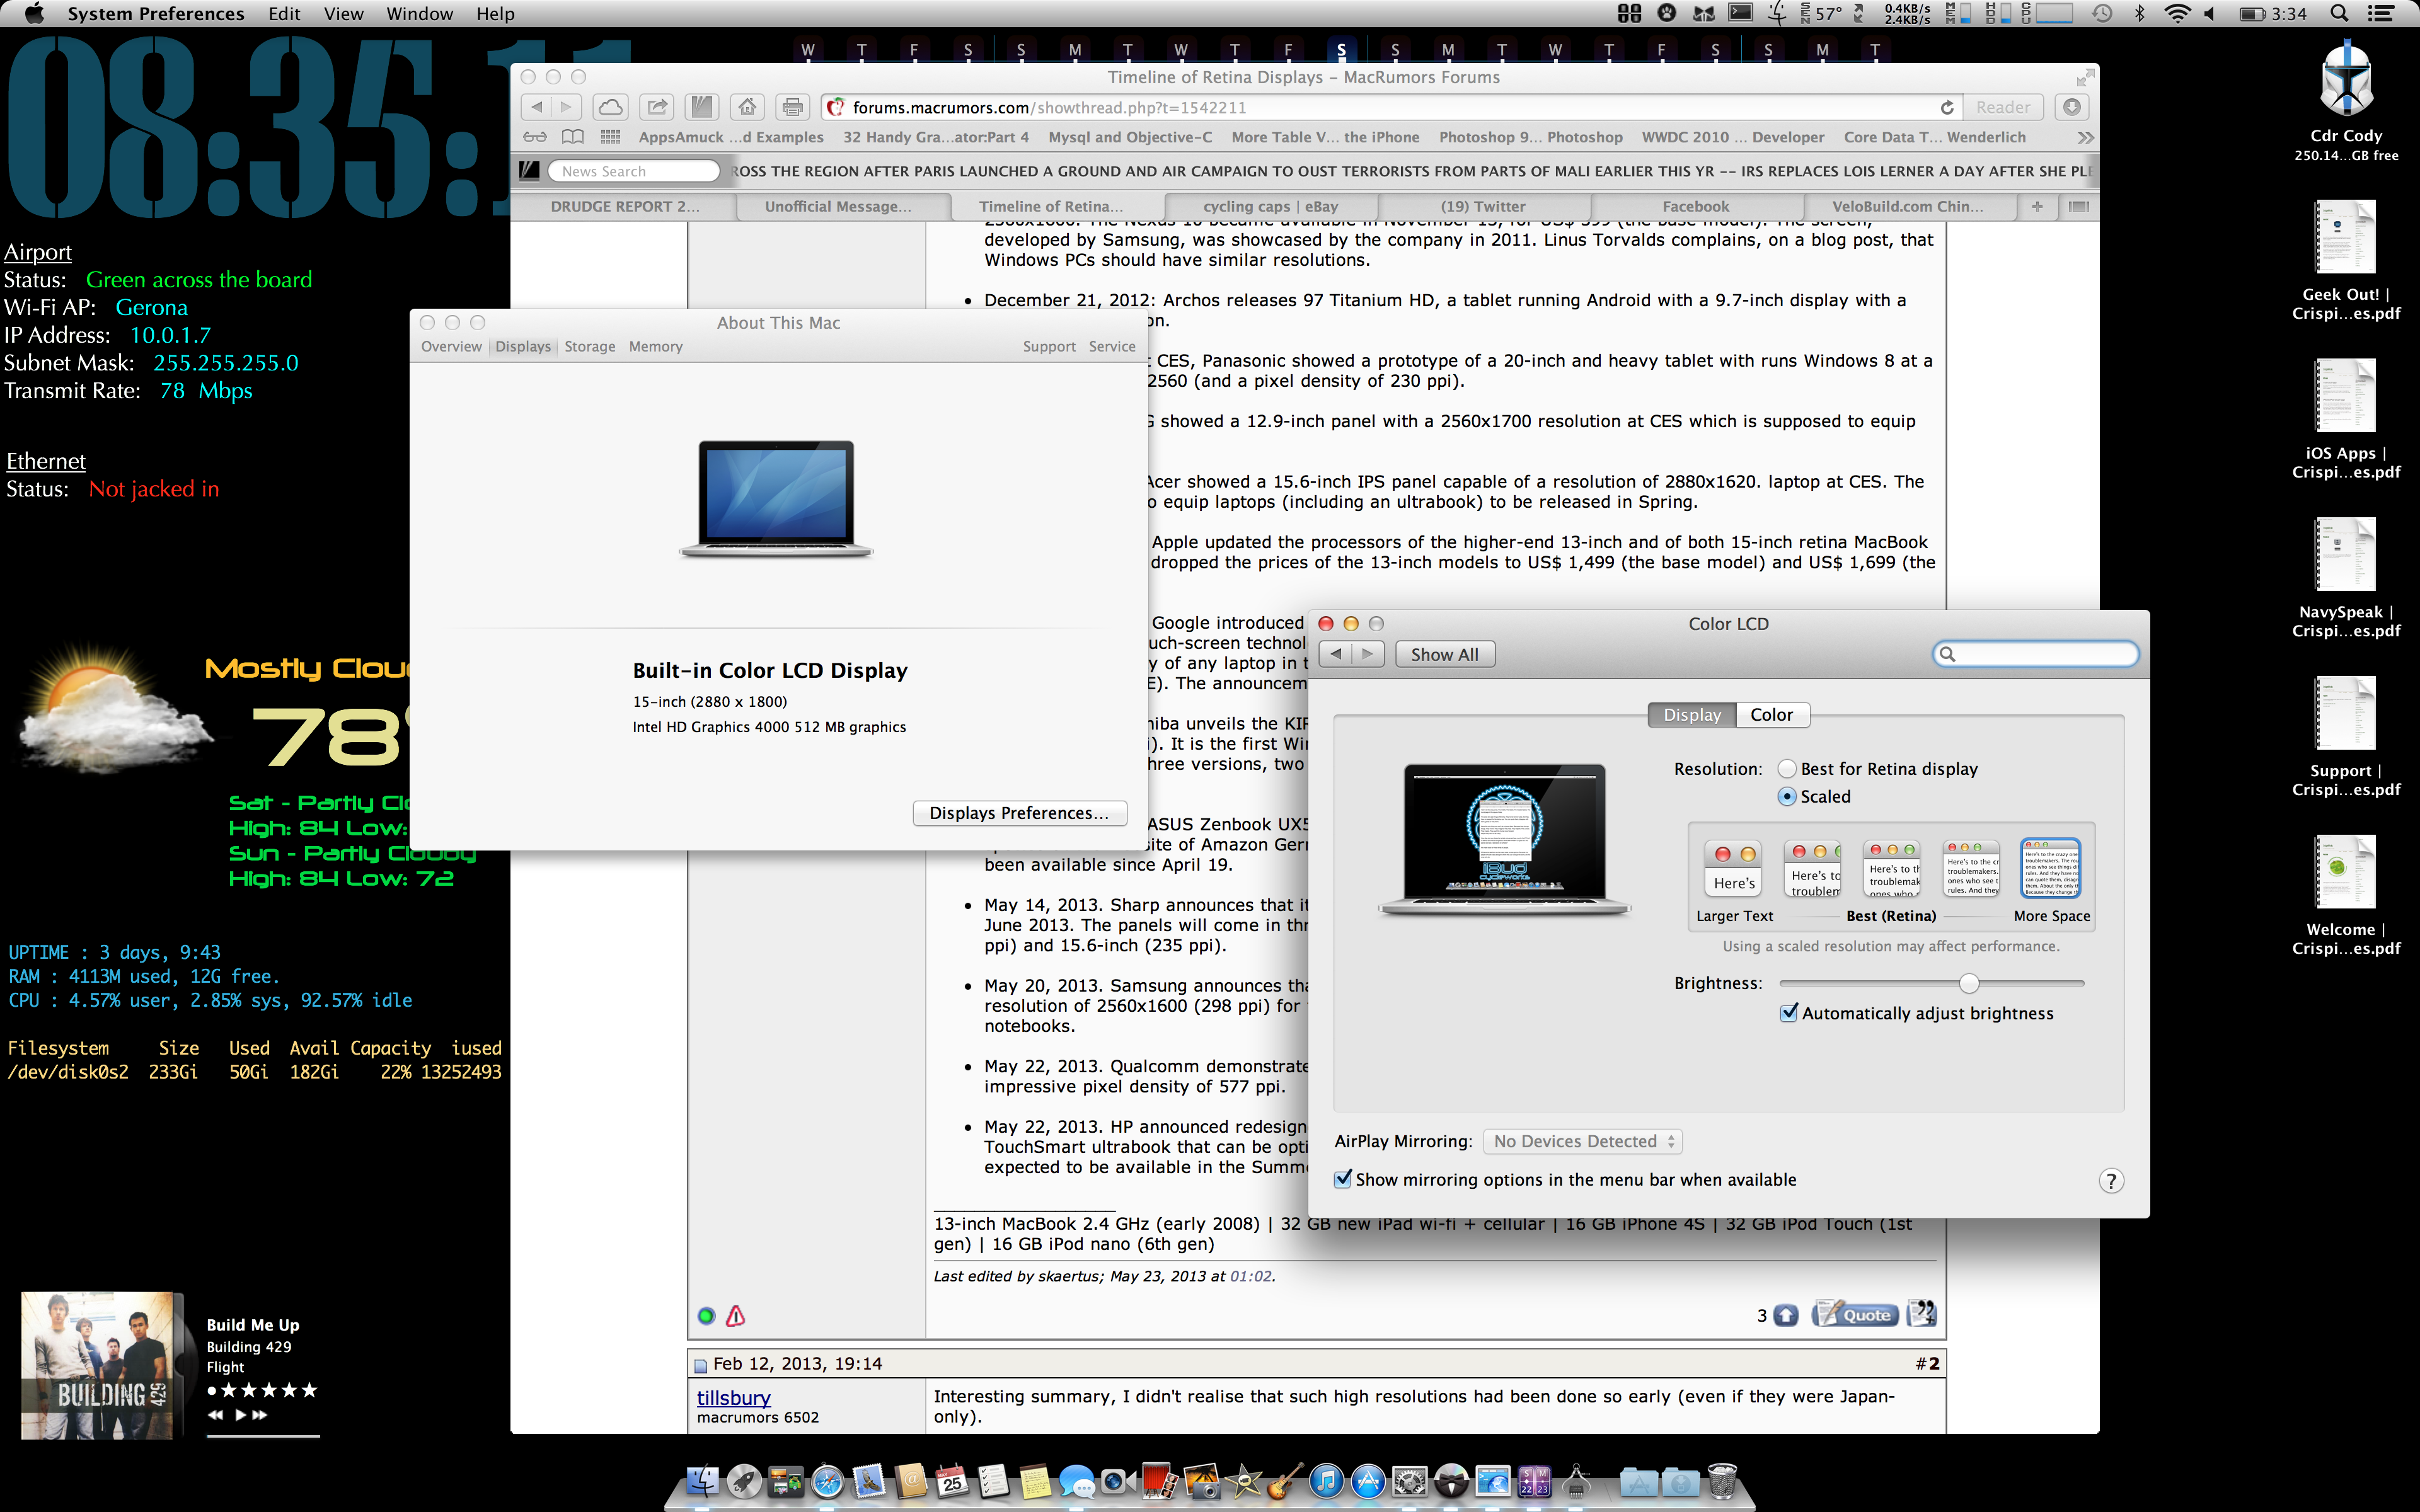Go forward in Color LCD preferences
2420x1512 pixels.
pos(1367,654)
